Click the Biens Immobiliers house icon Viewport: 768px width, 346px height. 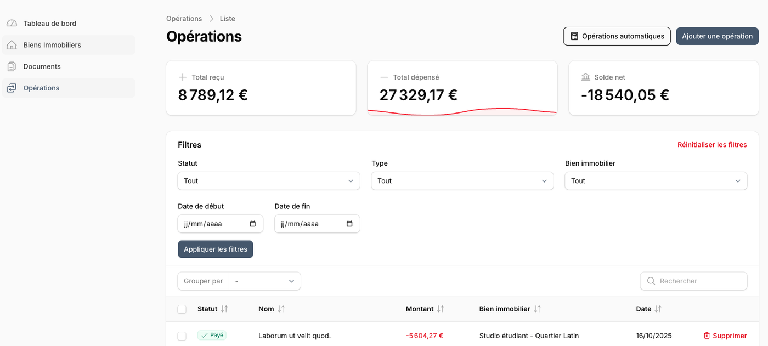tap(12, 45)
